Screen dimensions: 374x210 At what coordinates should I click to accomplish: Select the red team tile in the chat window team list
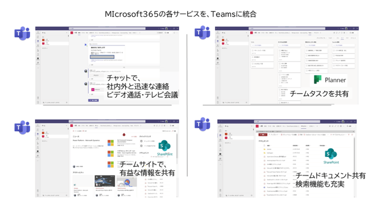point(43,43)
